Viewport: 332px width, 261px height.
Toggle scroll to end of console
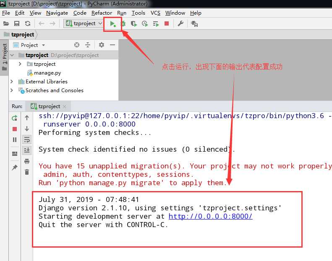[x=27, y=150]
